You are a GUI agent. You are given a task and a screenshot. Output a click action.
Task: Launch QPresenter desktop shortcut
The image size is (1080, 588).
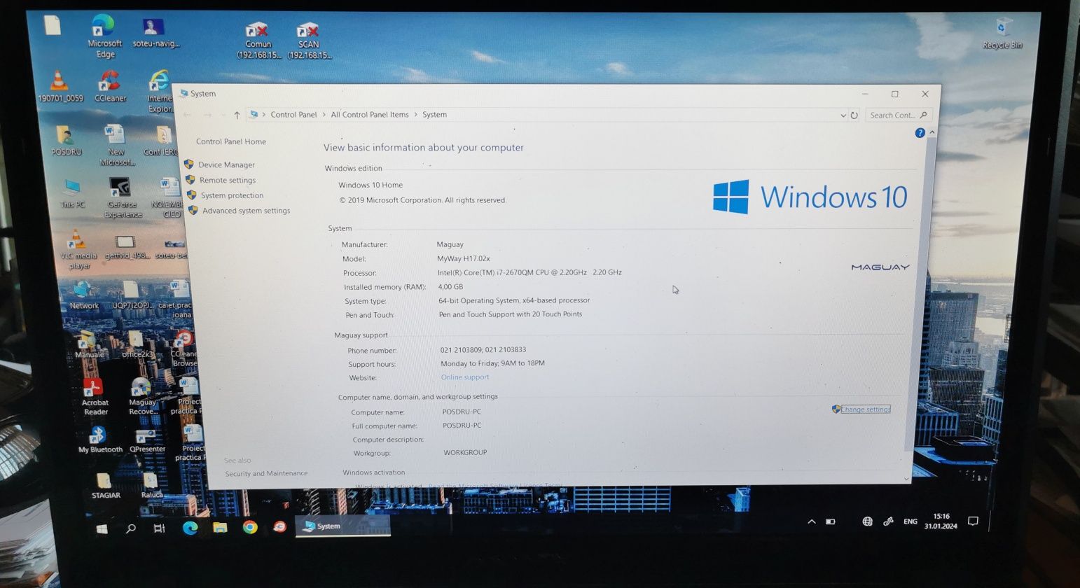[147, 440]
